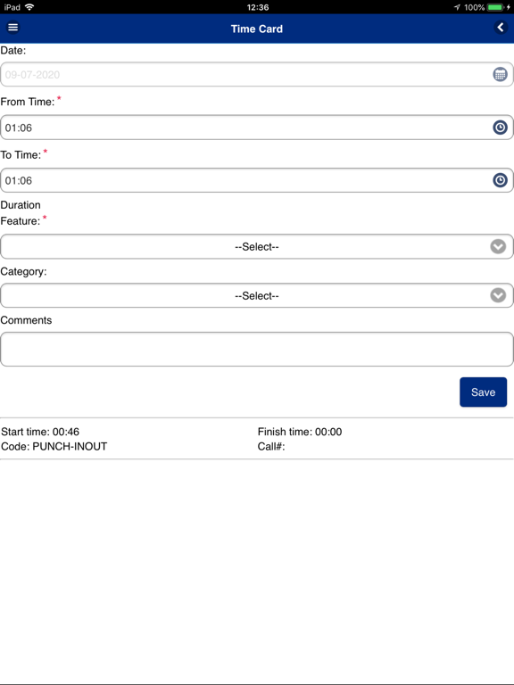Tap the Comments label
Image resolution: width=514 pixels, height=685 pixels.
(26, 320)
